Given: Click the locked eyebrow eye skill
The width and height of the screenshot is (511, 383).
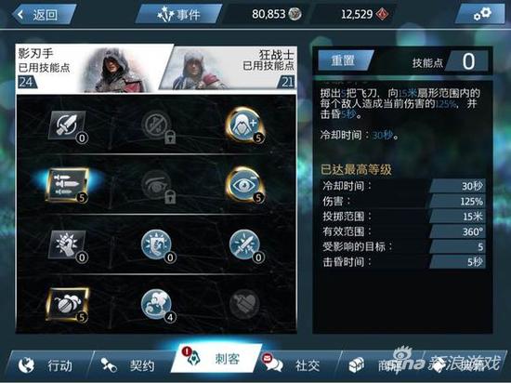Looking at the screenshot, I should (157, 185).
